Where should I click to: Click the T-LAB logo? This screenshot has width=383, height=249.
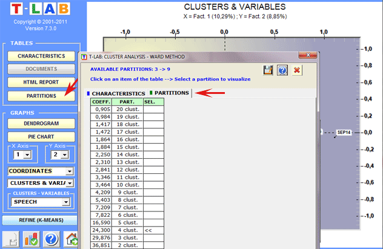[41, 9]
